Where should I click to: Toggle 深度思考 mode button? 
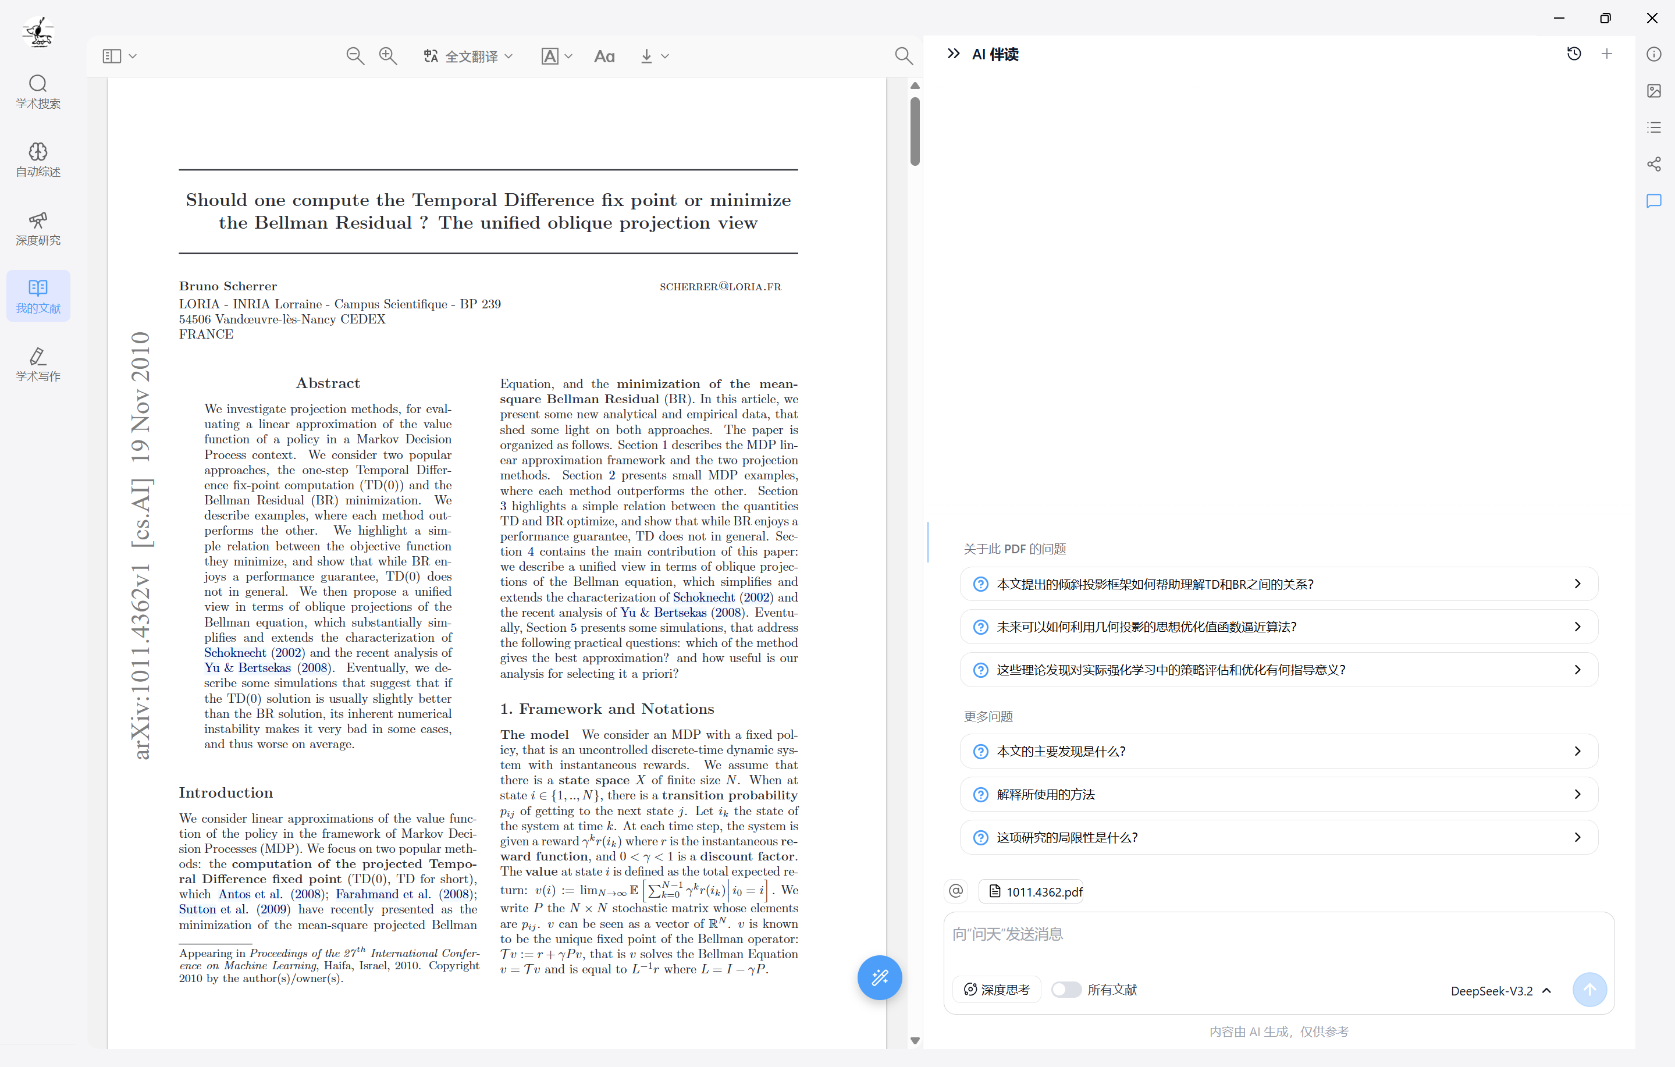pos(996,989)
